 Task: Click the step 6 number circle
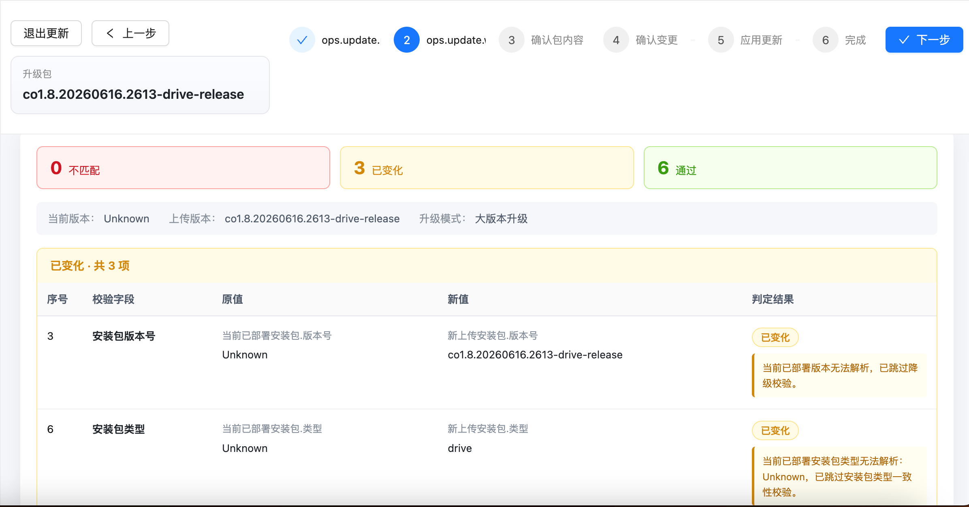click(x=826, y=40)
